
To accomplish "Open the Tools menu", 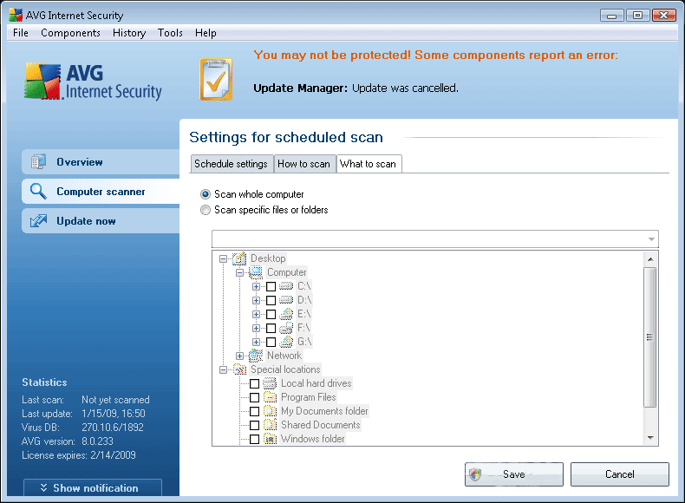I will [x=170, y=33].
